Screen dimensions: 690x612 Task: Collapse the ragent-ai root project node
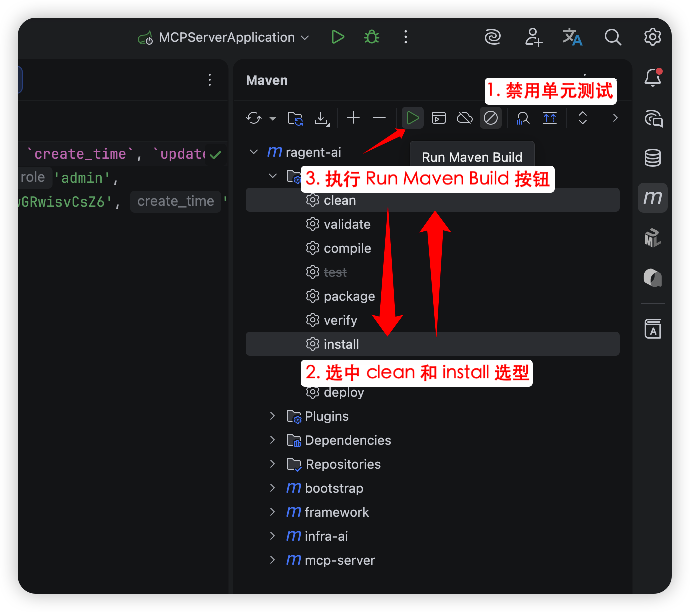point(254,152)
